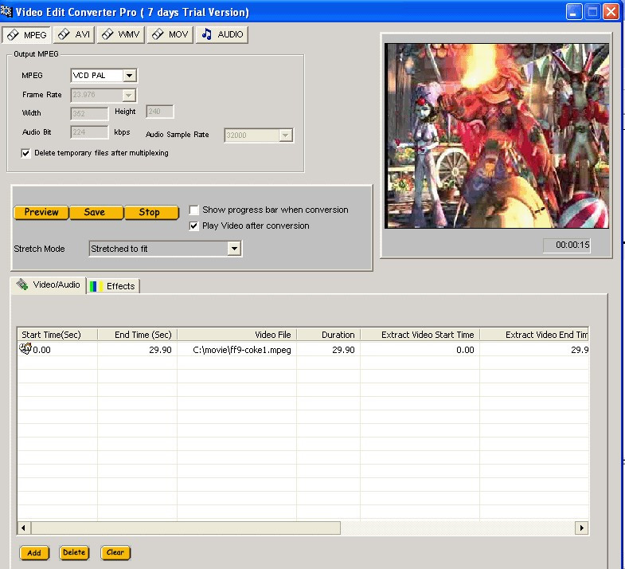Click the Extract Video End Time column header
The width and height of the screenshot is (625, 569).
pos(534,335)
